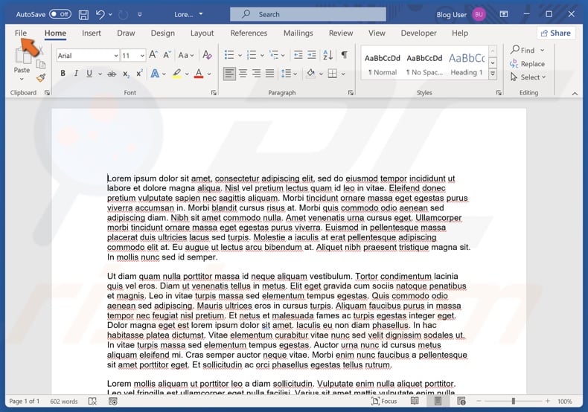
Task: Switch to the Layout tab
Action: 202,33
